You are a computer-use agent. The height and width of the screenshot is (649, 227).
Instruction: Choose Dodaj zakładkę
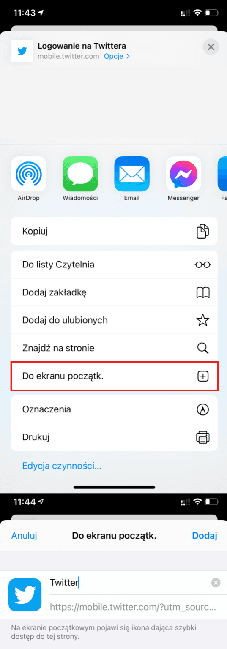(x=114, y=292)
